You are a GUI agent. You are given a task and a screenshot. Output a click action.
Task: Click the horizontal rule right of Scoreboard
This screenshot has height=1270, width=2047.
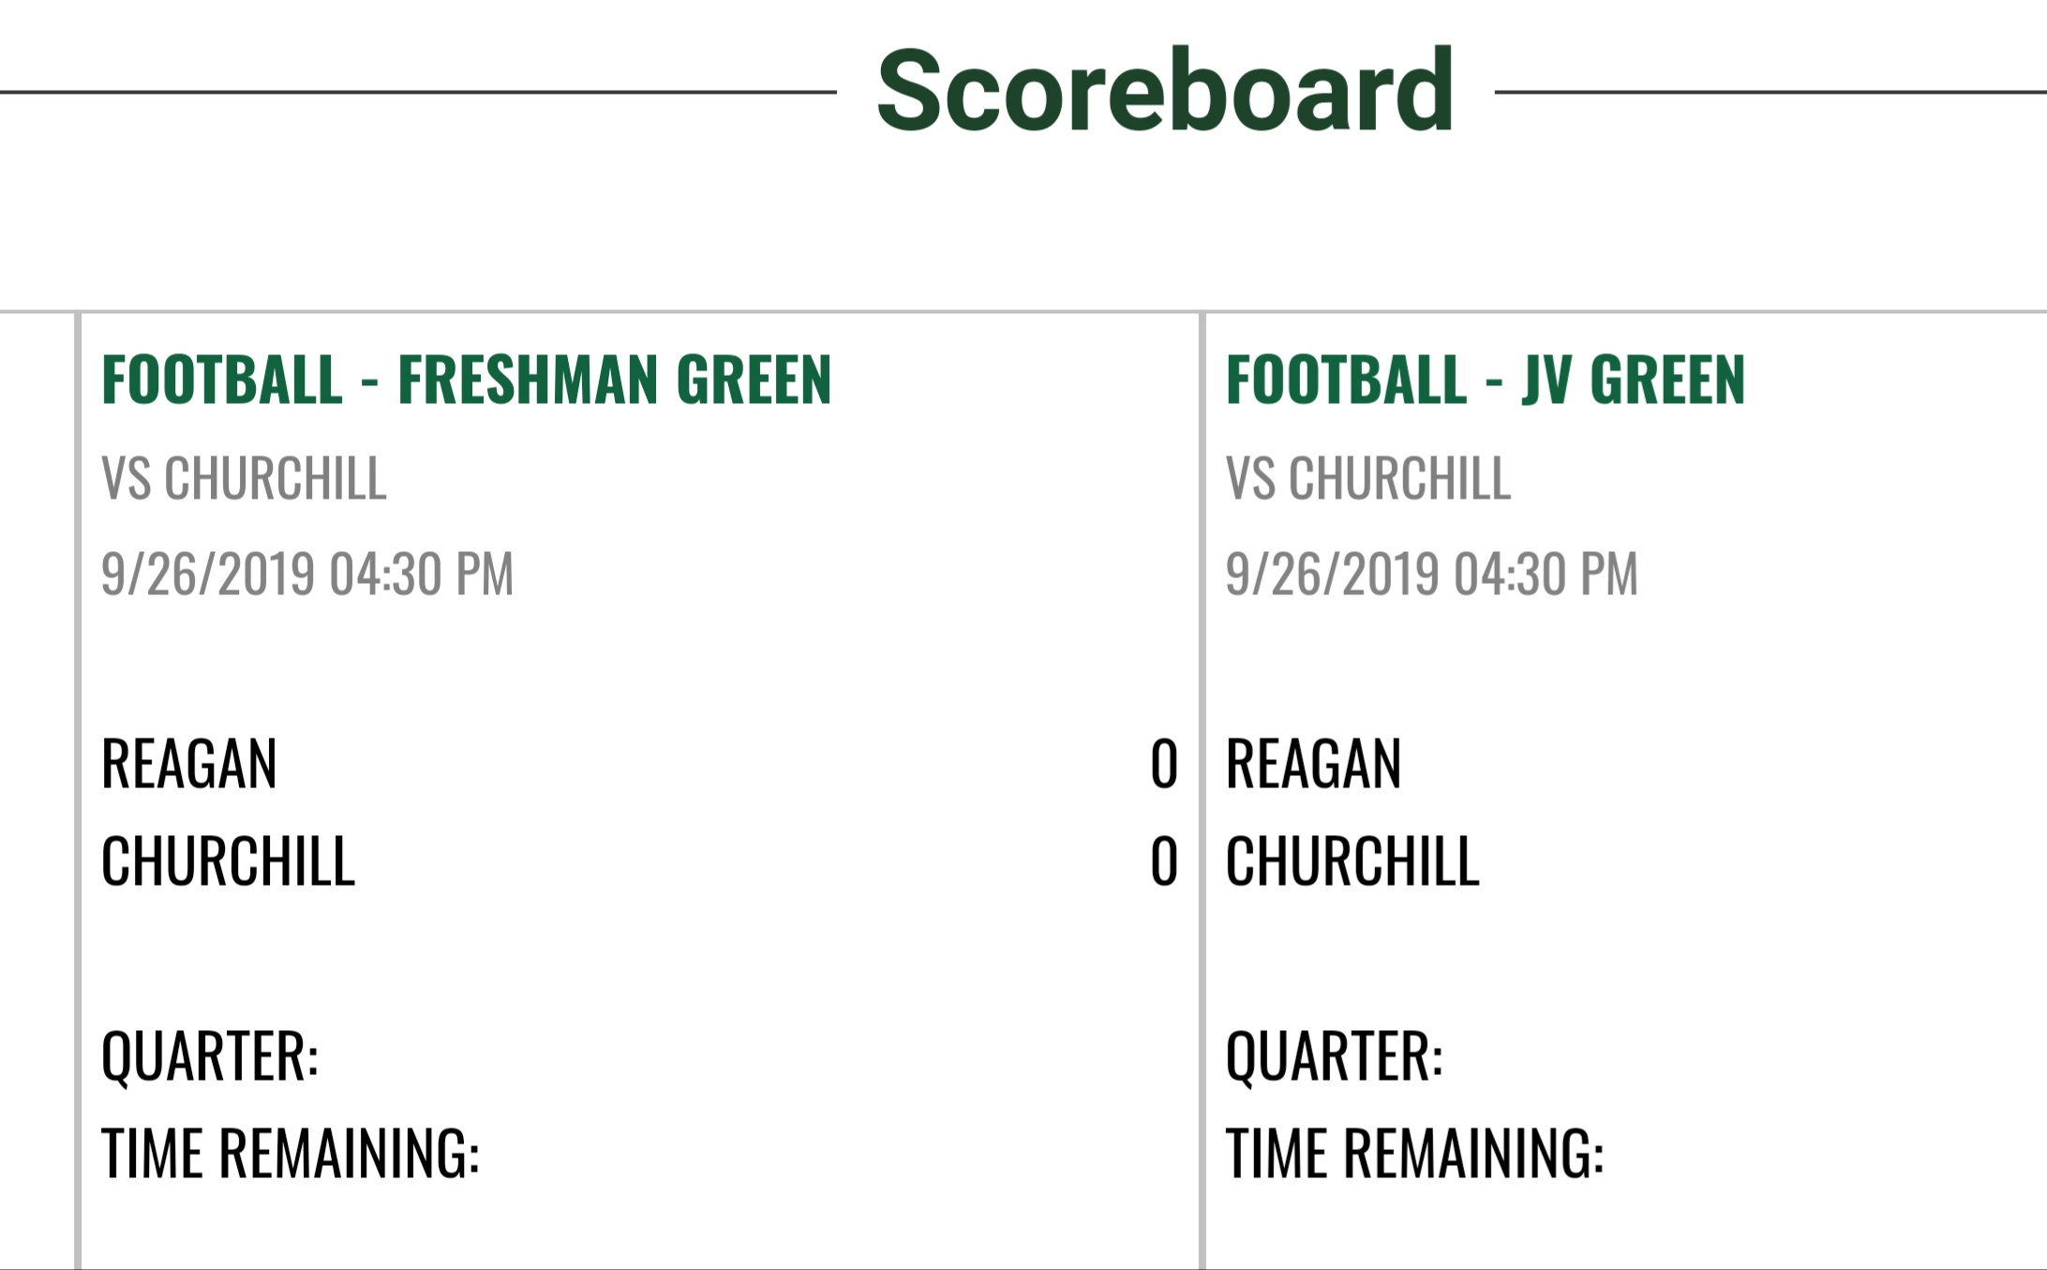pos(1770,92)
